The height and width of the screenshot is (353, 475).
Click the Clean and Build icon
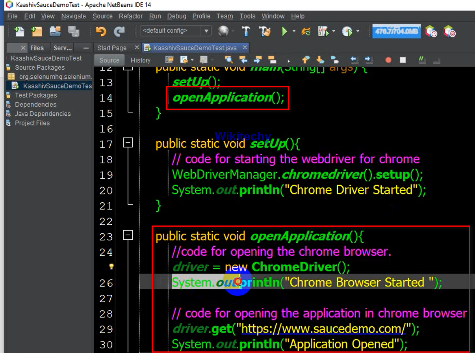pyautogui.click(x=265, y=31)
